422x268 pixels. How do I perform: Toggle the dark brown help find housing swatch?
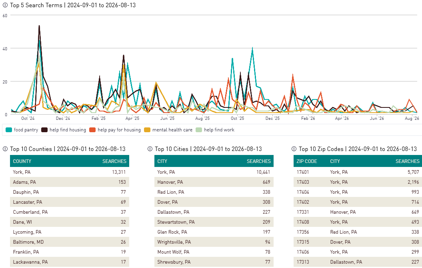coord(44,130)
